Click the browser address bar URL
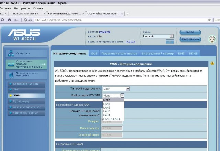 (58, 20)
